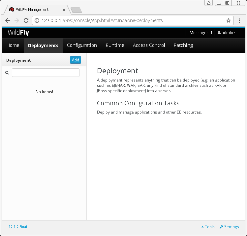Click the browser back arrow
This screenshot has width=247, height=236.
[8, 20]
